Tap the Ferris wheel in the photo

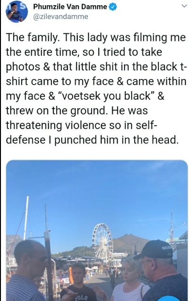(x=102, y=243)
